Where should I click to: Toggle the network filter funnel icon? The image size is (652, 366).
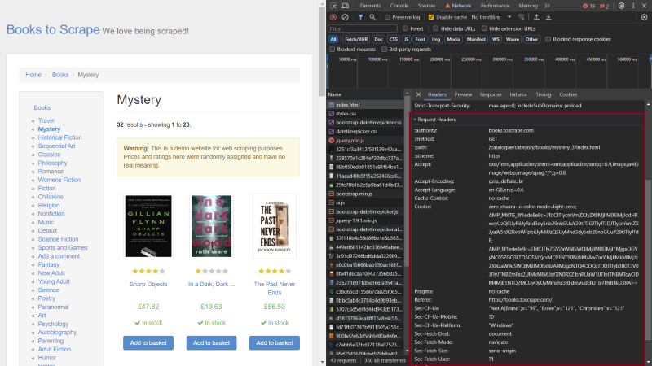(361, 17)
